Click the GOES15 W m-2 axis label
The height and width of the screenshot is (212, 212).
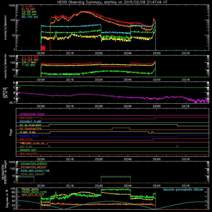pyautogui.click(x=5, y=92)
